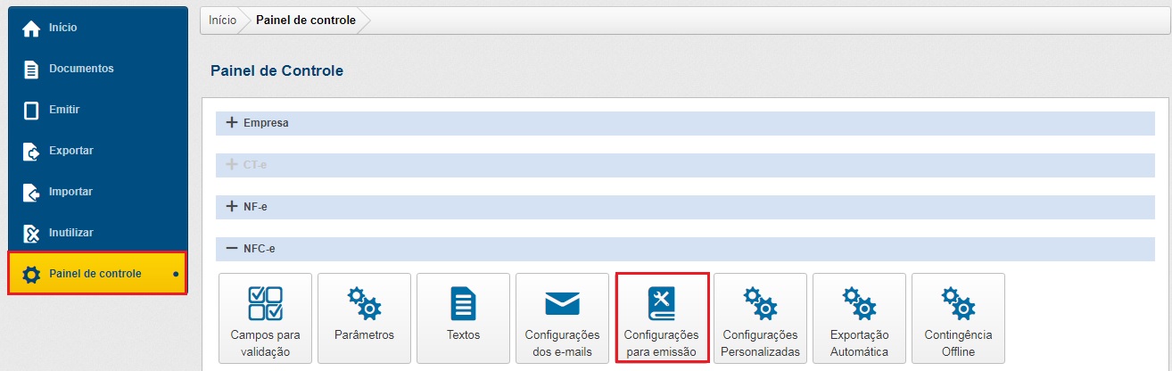Open Inutilizar in the sidebar
Image resolution: width=1172 pixels, height=371 pixels.
[x=71, y=233]
